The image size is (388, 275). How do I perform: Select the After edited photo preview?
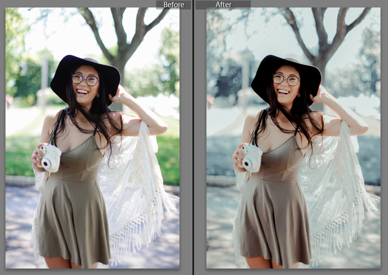293,138
